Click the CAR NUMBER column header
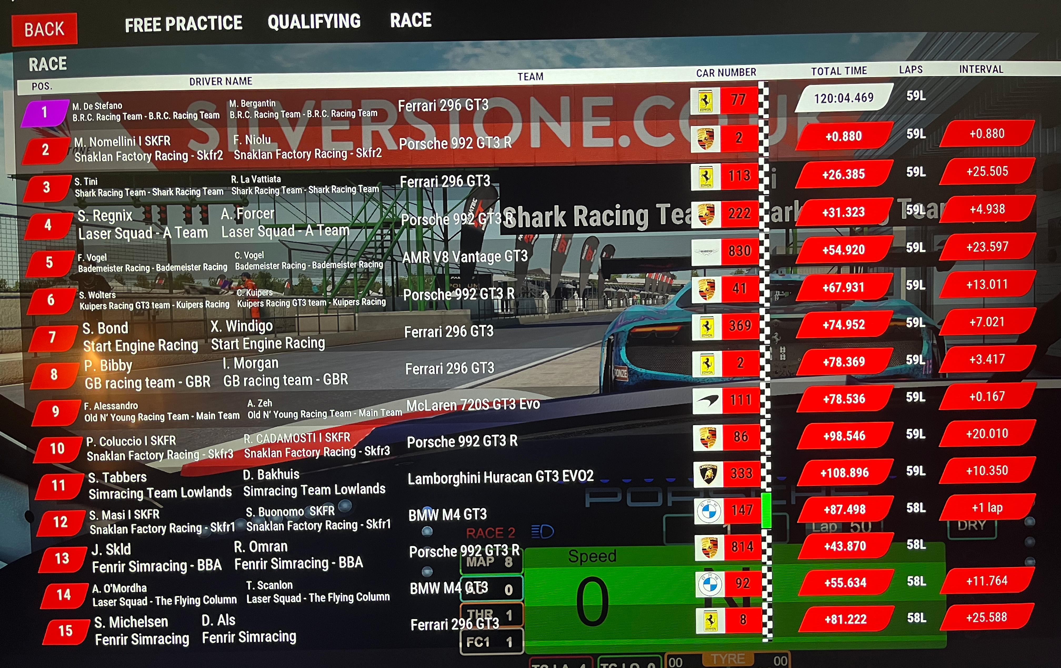 click(x=726, y=73)
